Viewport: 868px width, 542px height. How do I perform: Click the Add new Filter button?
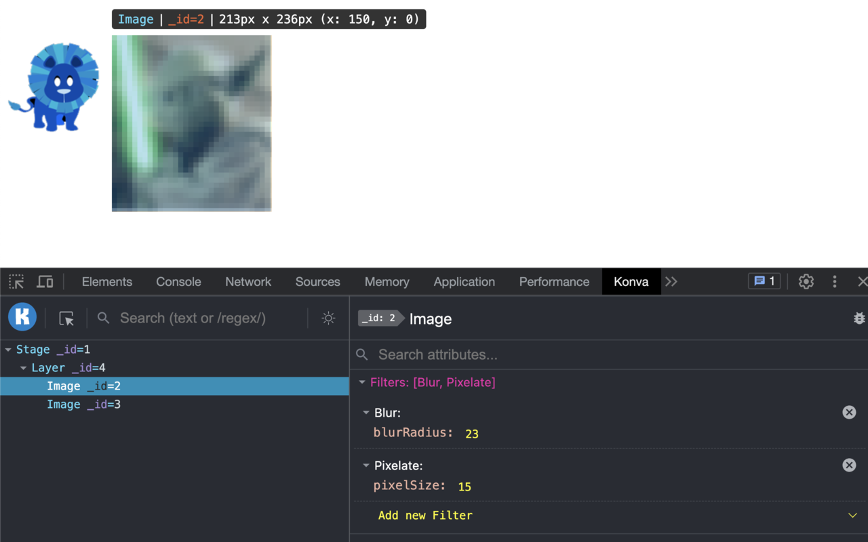425,515
